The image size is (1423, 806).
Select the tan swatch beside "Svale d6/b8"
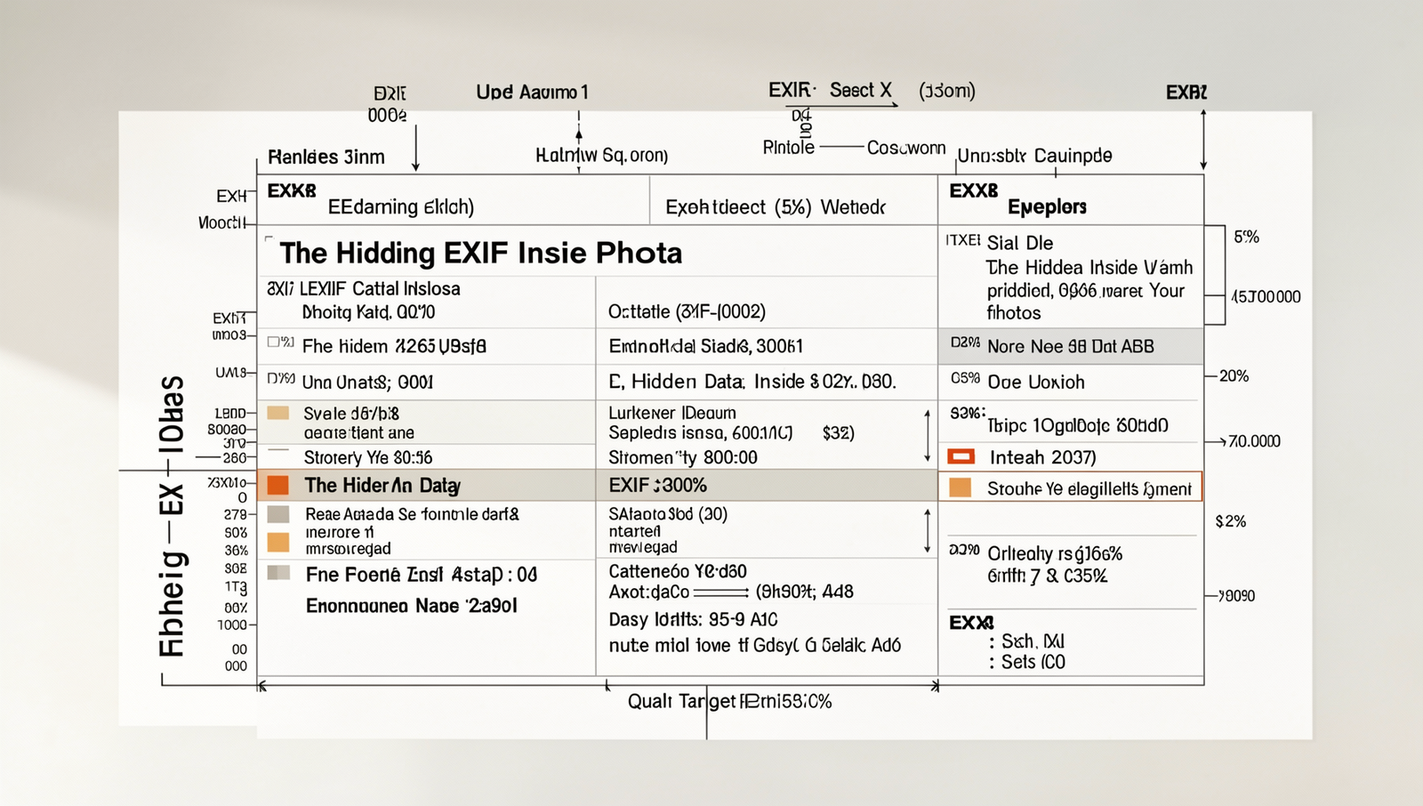click(x=278, y=413)
